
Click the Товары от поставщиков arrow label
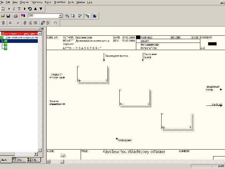pyautogui.click(x=57, y=76)
